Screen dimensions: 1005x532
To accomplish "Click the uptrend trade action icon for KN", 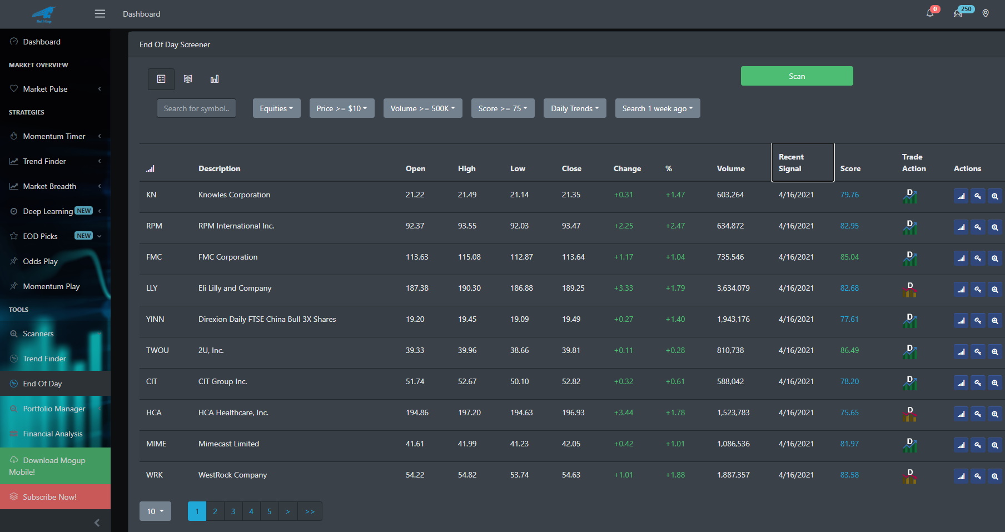I will (x=910, y=196).
